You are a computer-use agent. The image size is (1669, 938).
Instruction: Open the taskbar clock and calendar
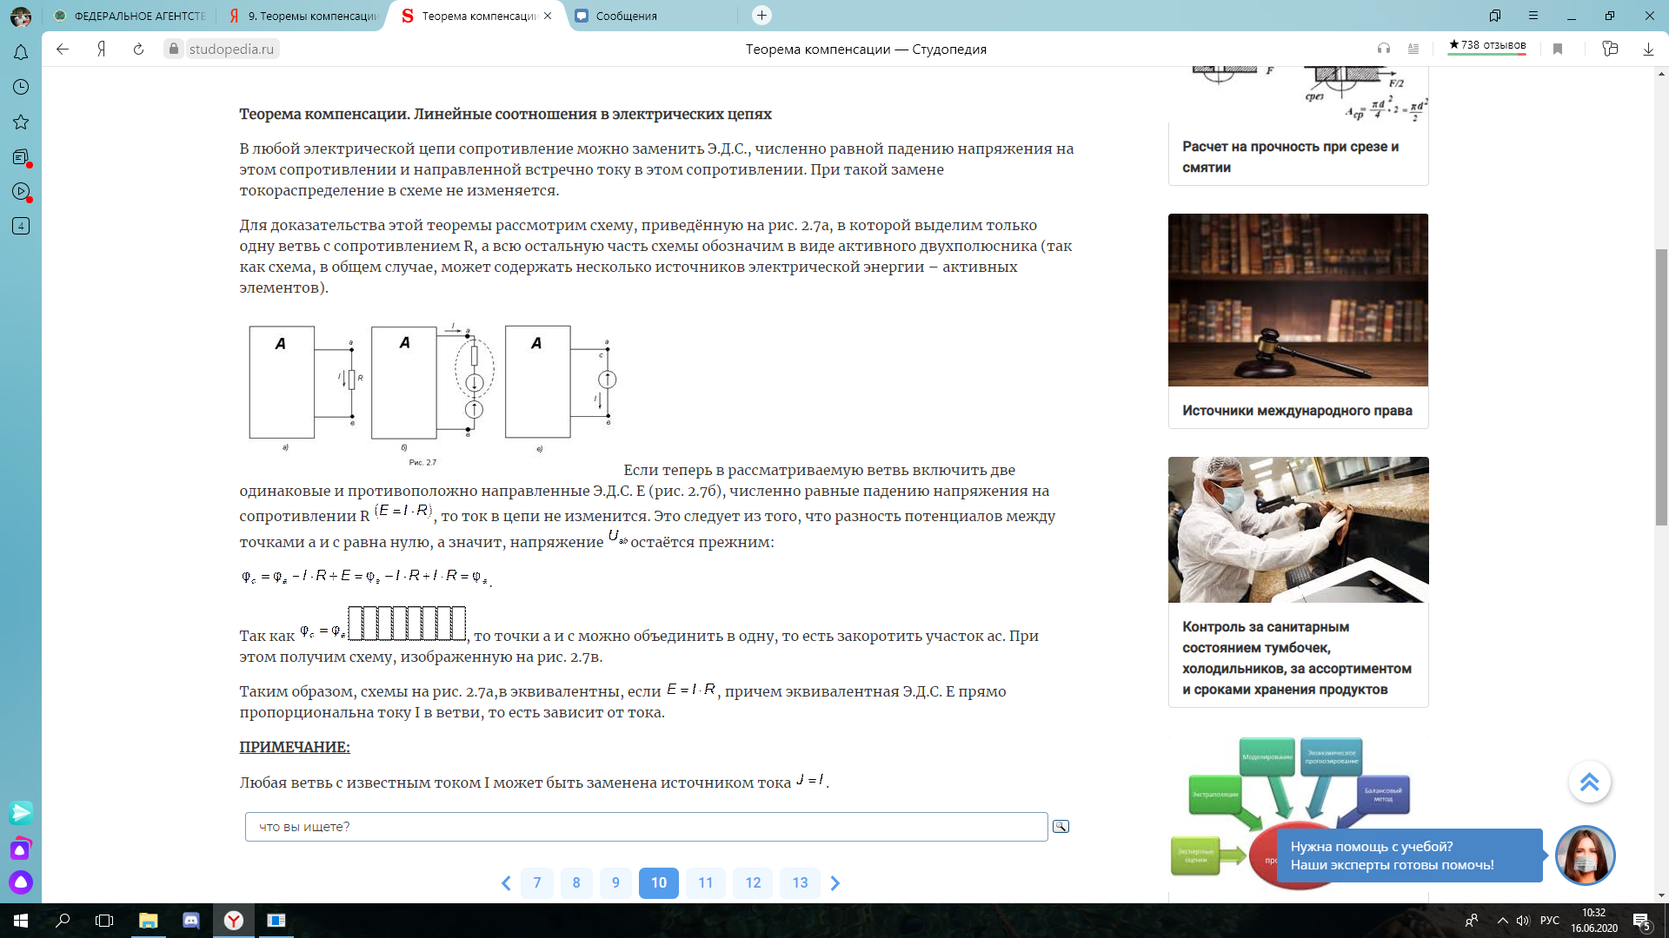click(x=1593, y=921)
